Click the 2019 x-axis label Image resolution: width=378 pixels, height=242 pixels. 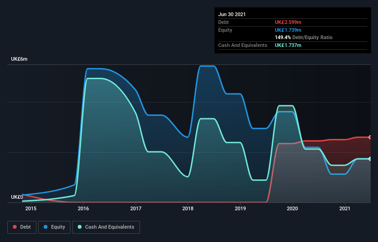240,208
